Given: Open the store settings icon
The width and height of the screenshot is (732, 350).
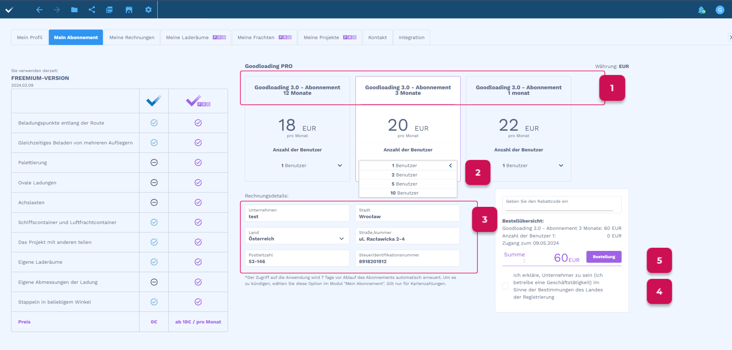Looking at the screenshot, I should pos(129,10).
